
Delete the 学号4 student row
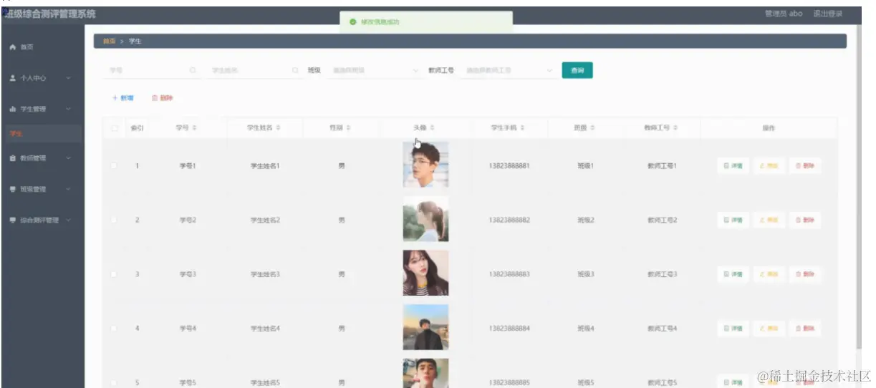[804, 329]
